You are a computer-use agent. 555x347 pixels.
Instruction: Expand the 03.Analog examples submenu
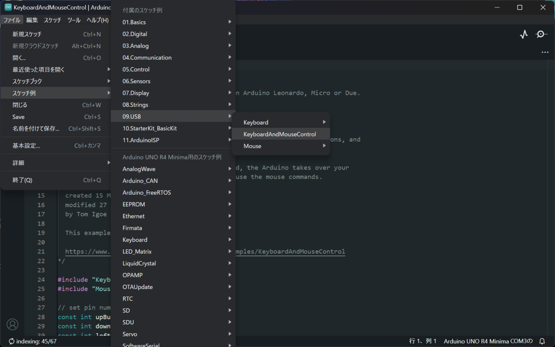point(173,46)
